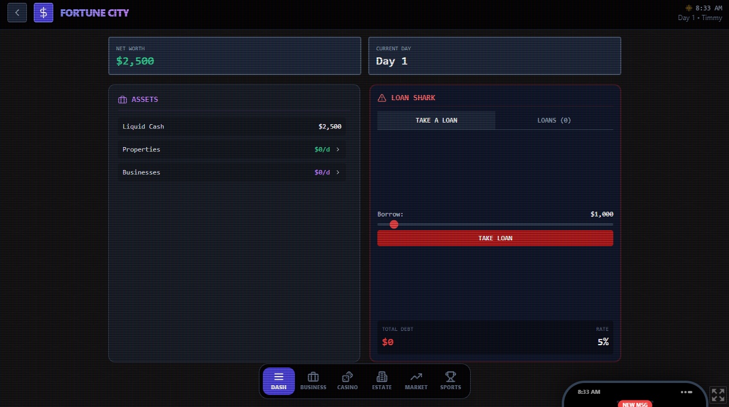Click the Businesses $0/d value
Screen dimensions: 729x407
point(322,172)
